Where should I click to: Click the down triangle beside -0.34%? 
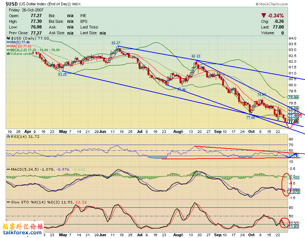point(263,16)
